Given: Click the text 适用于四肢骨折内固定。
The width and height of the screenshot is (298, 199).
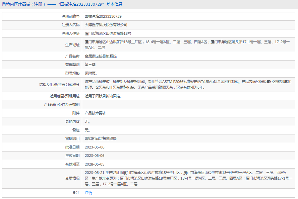Looking at the screenshot, I should click(103, 96).
